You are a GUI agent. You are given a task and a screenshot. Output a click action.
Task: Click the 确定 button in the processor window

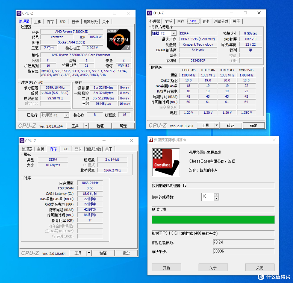coord(123,126)
